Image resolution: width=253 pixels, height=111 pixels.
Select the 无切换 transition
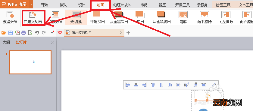coord(76,17)
